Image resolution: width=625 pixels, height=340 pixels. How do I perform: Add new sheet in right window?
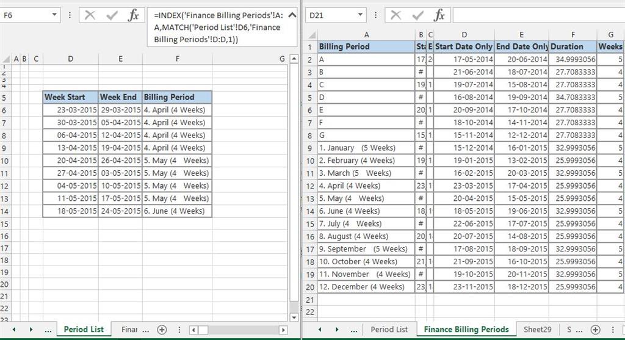(596, 330)
